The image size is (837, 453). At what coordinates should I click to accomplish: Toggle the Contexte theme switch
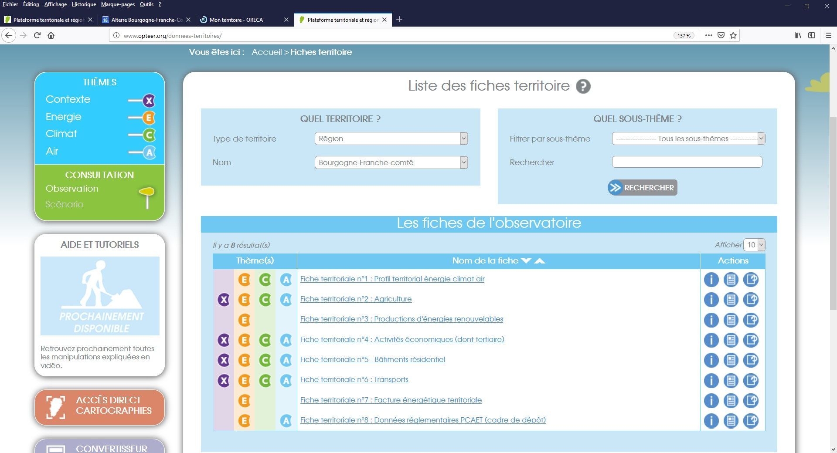[142, 101]
